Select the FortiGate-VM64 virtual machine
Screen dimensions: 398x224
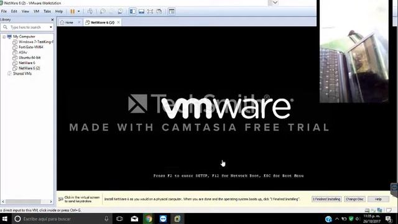click(30, 47)
